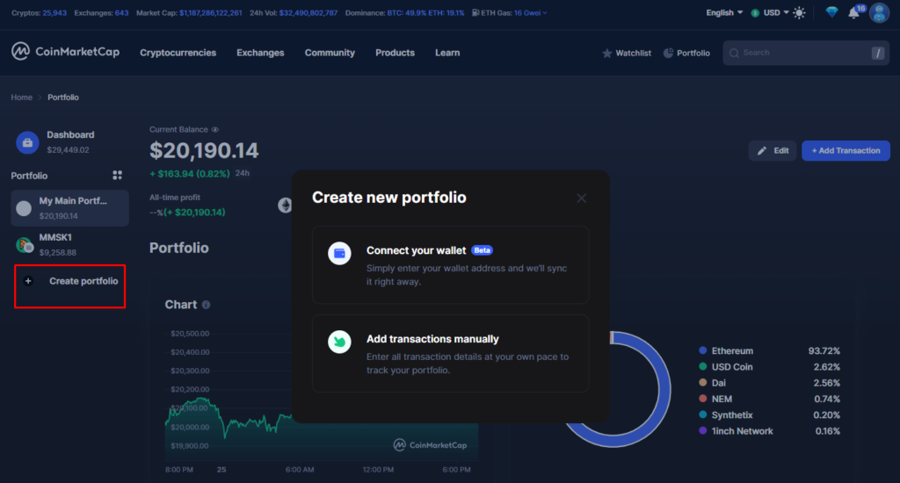This screenshot has height=483, width=900.
Task: Click the Dai legend color dot
Action: pyautogui.click(x=702, y=383)
